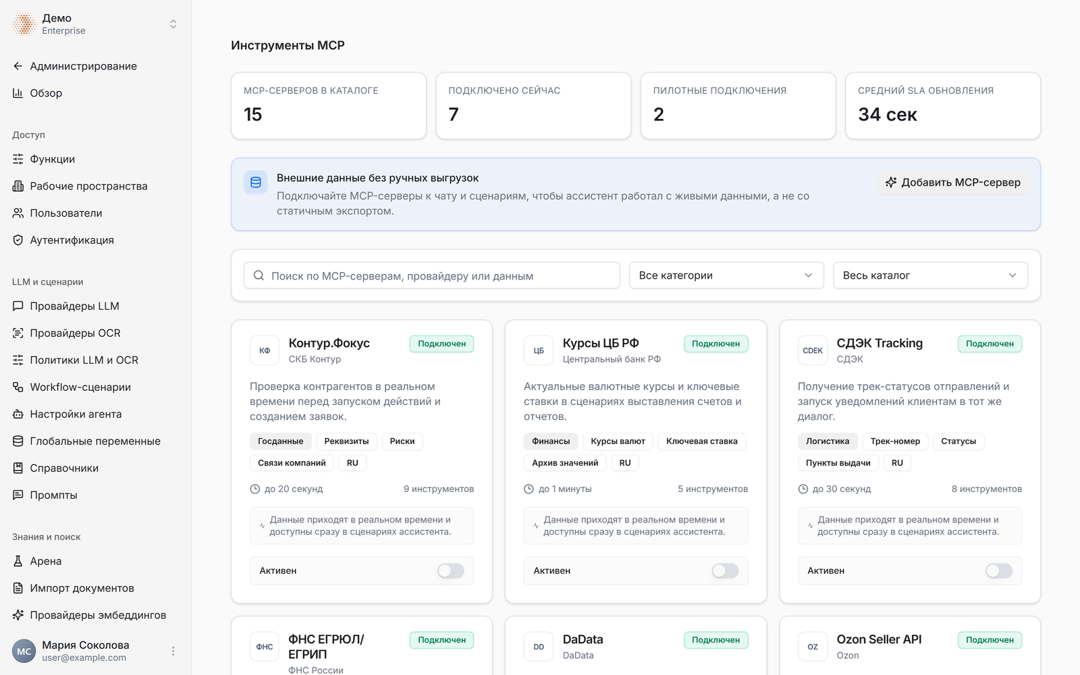Click the Политики LLM и OCR icon
The image size is (1080, 675).
pos(18,360)
